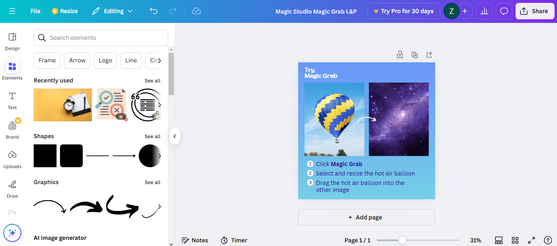Collapse the Elements side panel
The width and height of the screenshot is (557, 246).
[175, 136]
